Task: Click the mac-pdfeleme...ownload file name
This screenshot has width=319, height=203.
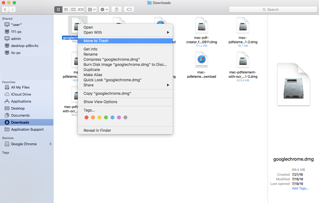Action: pyautogui.click(x=202, y=75)
